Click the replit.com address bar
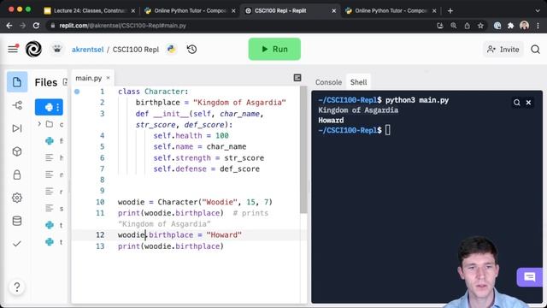 pyautogui.click(x=241, y=26)
